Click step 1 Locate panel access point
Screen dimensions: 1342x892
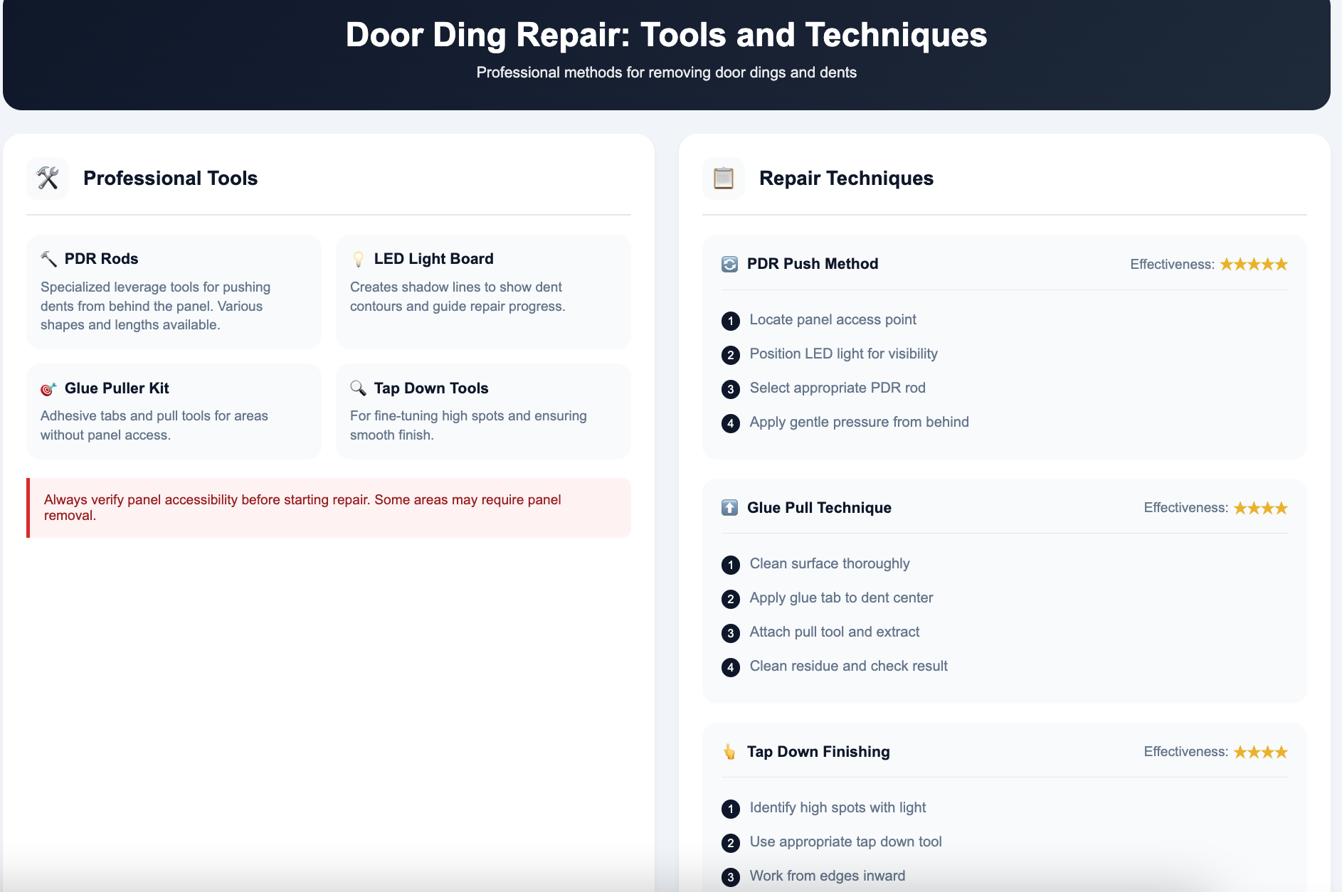(x=833, y=320)
